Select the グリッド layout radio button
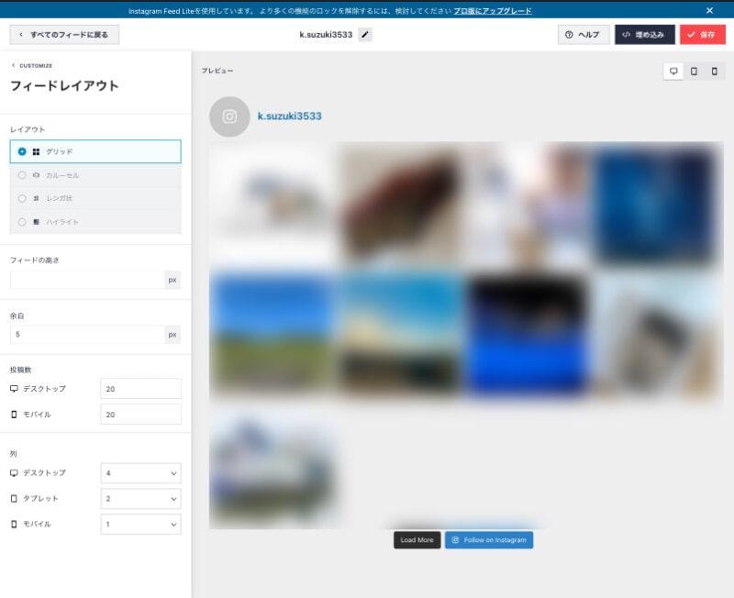This screenshot has width=734, height=598. coord(22,151)
